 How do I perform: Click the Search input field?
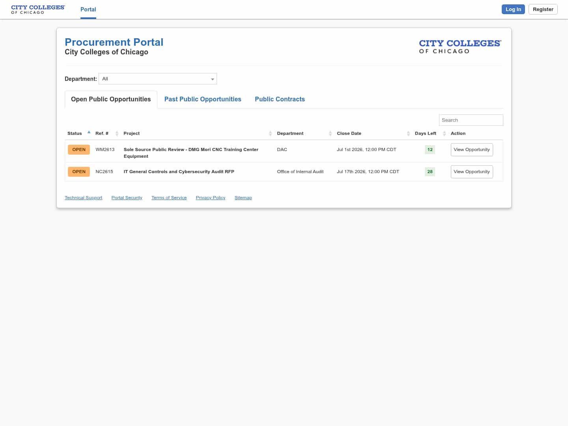471,120
